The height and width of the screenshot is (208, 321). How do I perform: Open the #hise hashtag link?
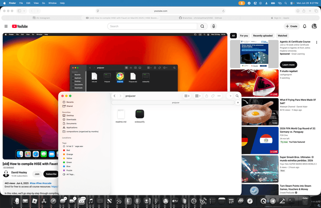pyautogui.click(x=33, y=183)
